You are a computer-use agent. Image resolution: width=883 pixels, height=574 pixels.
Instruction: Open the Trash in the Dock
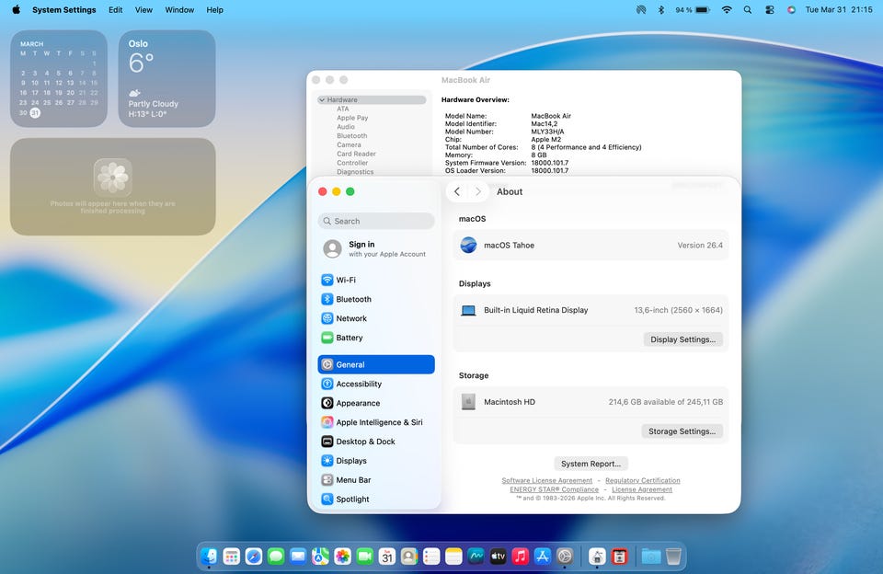click(x=674, y=557)
